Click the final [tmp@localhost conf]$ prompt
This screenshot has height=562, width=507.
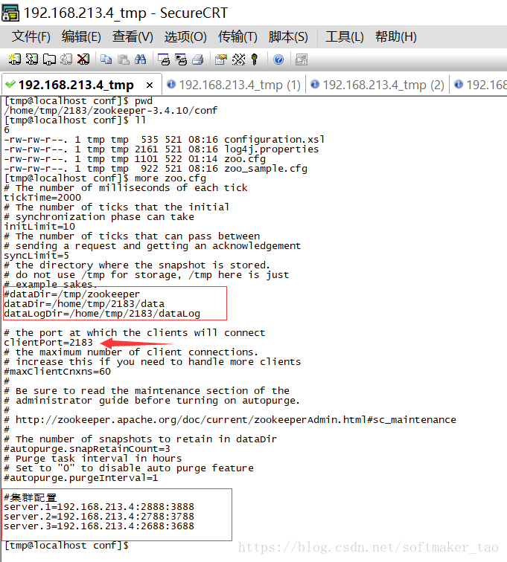point(66,546)
